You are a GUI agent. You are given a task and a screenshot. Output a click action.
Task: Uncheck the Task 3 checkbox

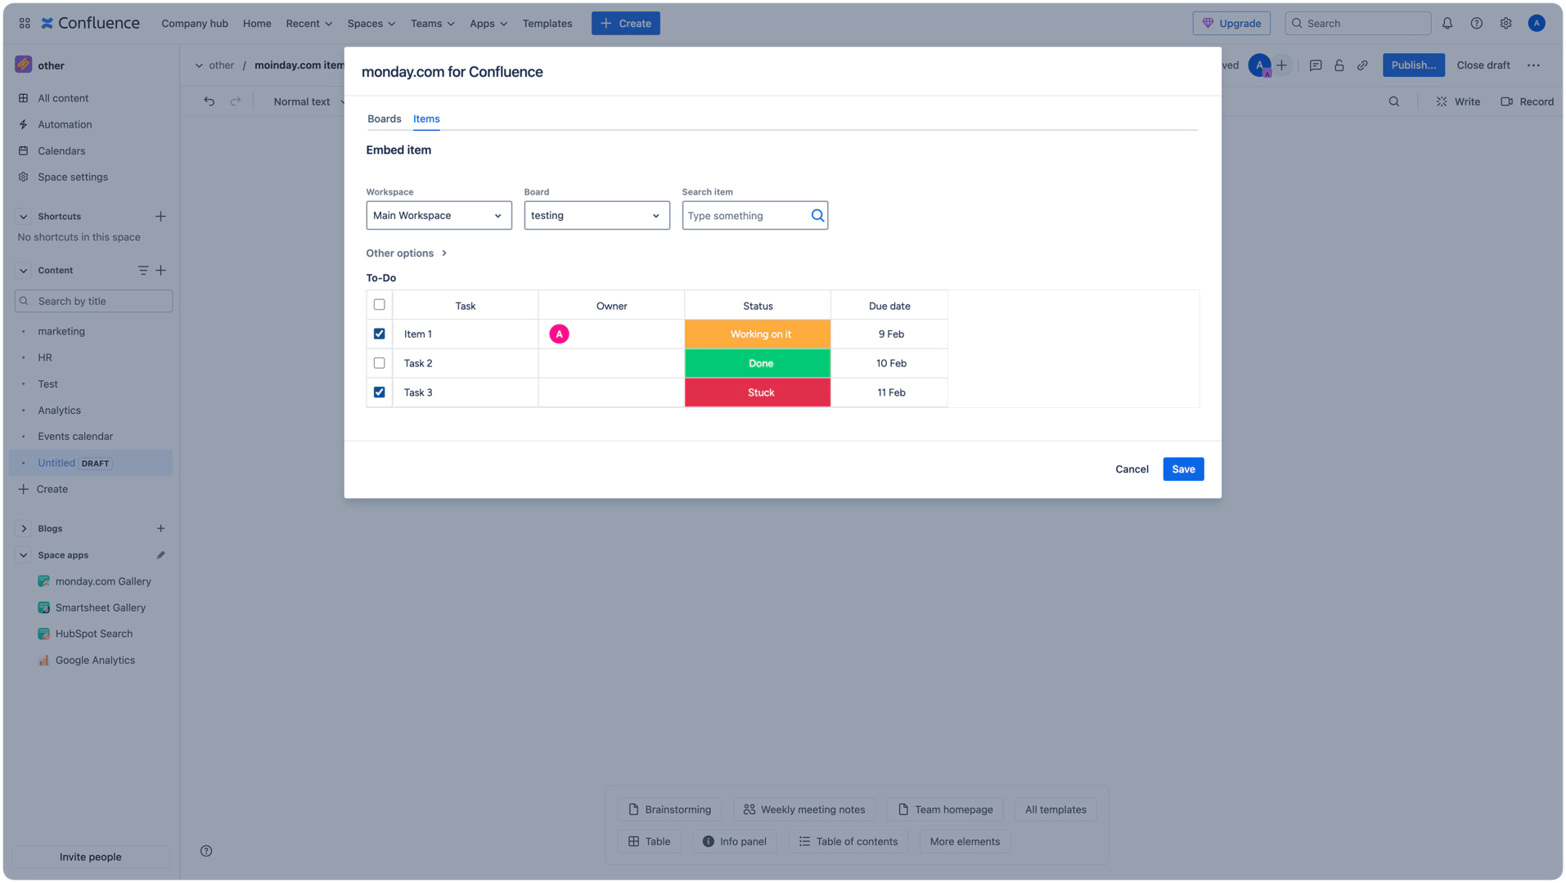click(379, 392)
